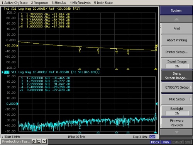
Task: Click the Print softkey
Action: (x=177, y=28)
